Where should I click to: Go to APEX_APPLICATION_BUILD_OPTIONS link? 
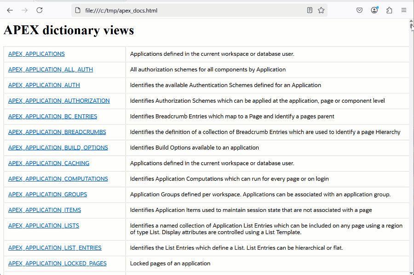coord(58,148)
